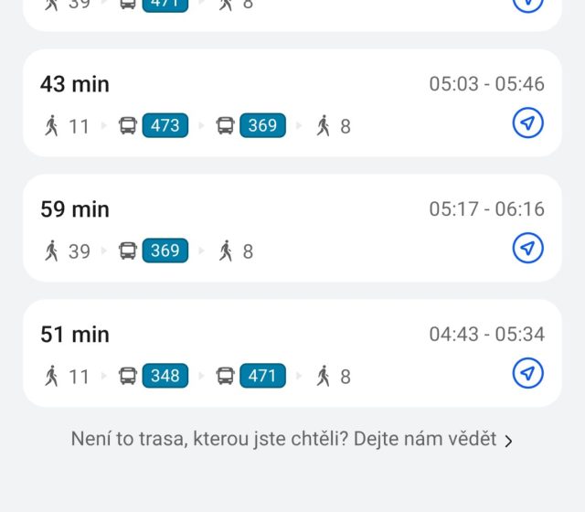Start navigation for the 59 min route
This screenshot has width=585, height=512.
(x=527, y=249)
